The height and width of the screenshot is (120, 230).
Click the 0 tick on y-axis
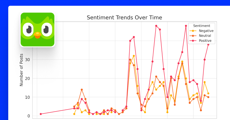[29, 116]
